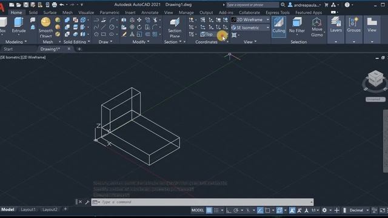The height and width of the screenshot is (218, 388).
Task: Click the search magnifier icon in title bar
Action: (283, 5)
